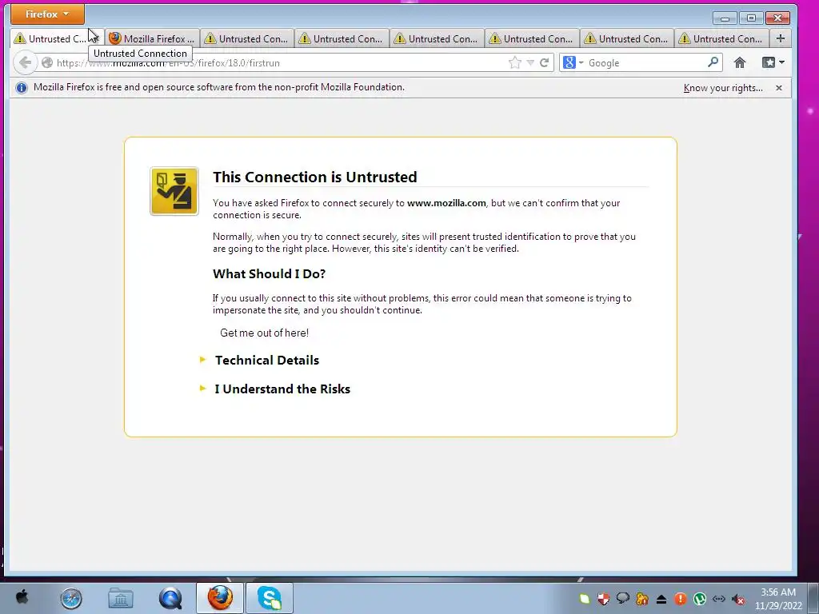Image resolution: width=819 pixels, height=614 pixels.
Task: Open QuickTime Q icon in taskbar
Action: (170, 598)
